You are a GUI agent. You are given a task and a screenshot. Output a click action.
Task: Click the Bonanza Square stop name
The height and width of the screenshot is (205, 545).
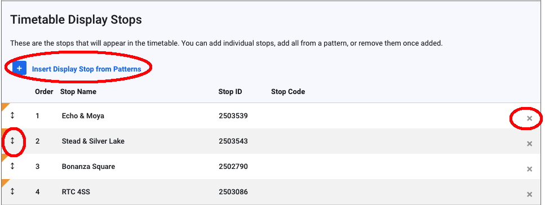(88, 167)
